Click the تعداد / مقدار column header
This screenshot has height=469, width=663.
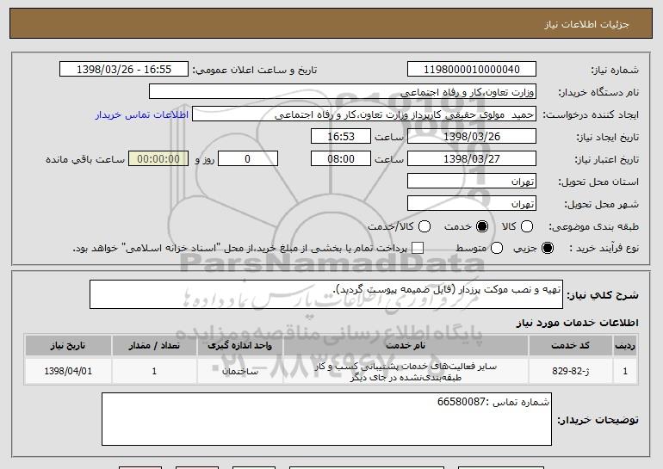(x=154, y=346)
